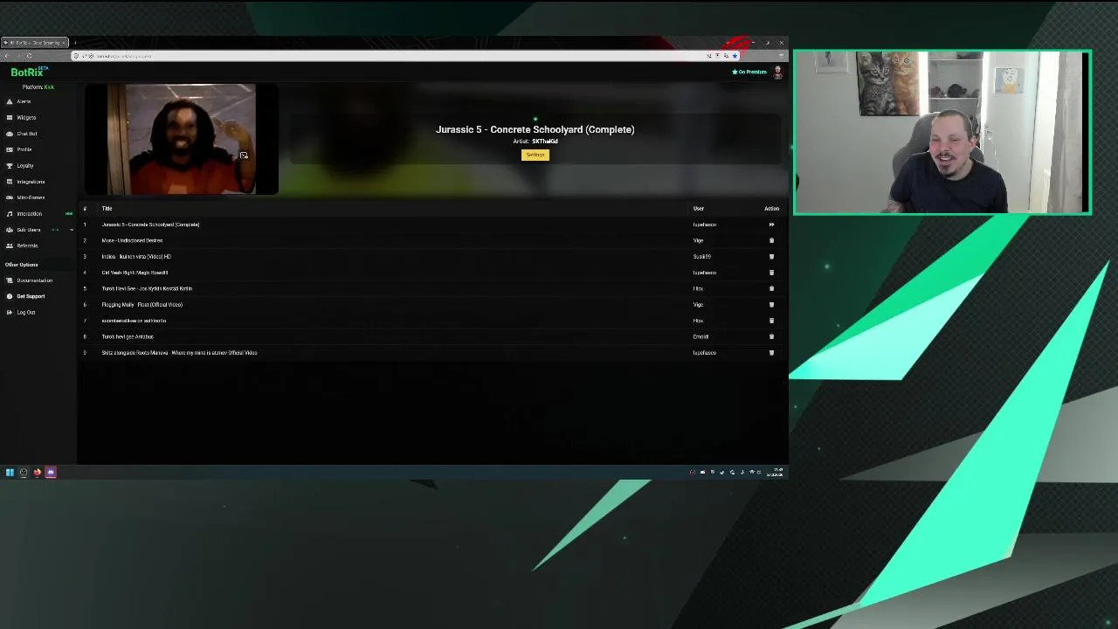Click the song heading Jurassic 5 - Concrete Schoolyard

coord(535,129)
